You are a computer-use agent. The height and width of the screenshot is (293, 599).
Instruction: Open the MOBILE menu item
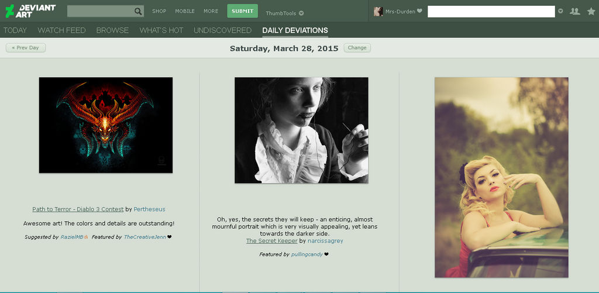click(185, 11)
